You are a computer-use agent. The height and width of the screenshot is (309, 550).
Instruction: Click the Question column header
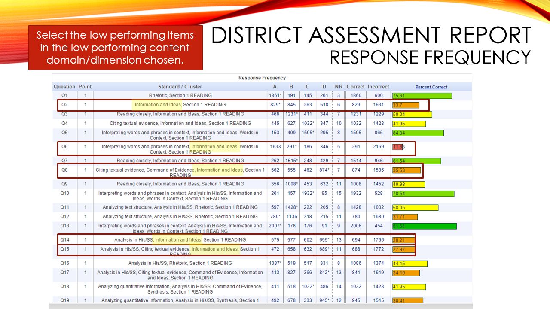tap(64, 87)
